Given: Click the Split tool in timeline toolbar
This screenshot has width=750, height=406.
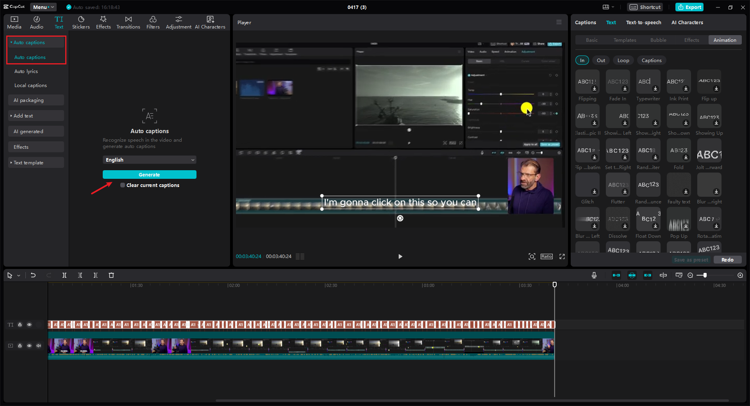Looking at the screenshot, I should click(64, 275).
